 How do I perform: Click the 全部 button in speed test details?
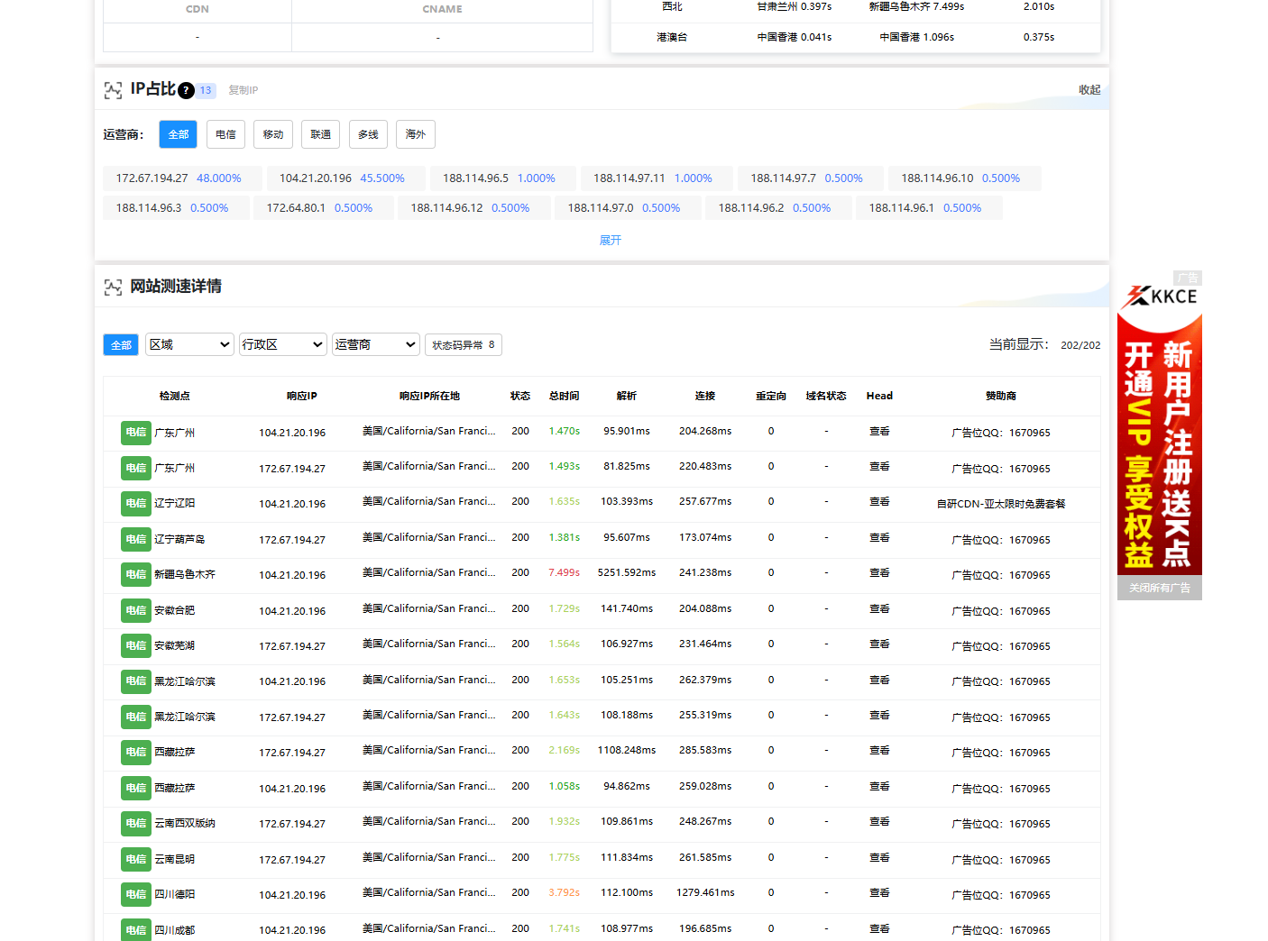click(121, 345)
